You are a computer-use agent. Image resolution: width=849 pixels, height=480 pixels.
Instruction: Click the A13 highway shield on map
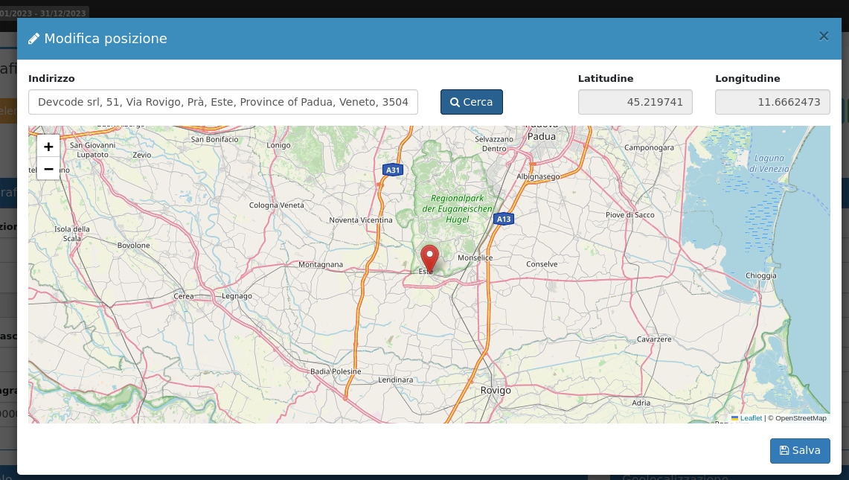[504, 219]
